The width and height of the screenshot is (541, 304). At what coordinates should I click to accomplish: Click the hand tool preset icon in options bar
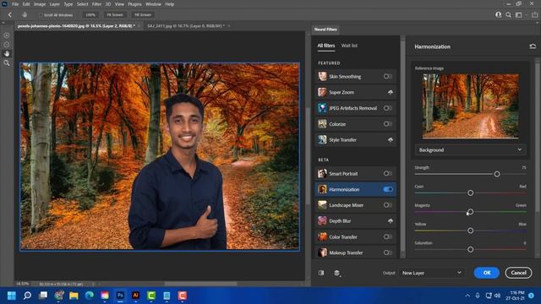pyautogui.click(x=25, y=15)
